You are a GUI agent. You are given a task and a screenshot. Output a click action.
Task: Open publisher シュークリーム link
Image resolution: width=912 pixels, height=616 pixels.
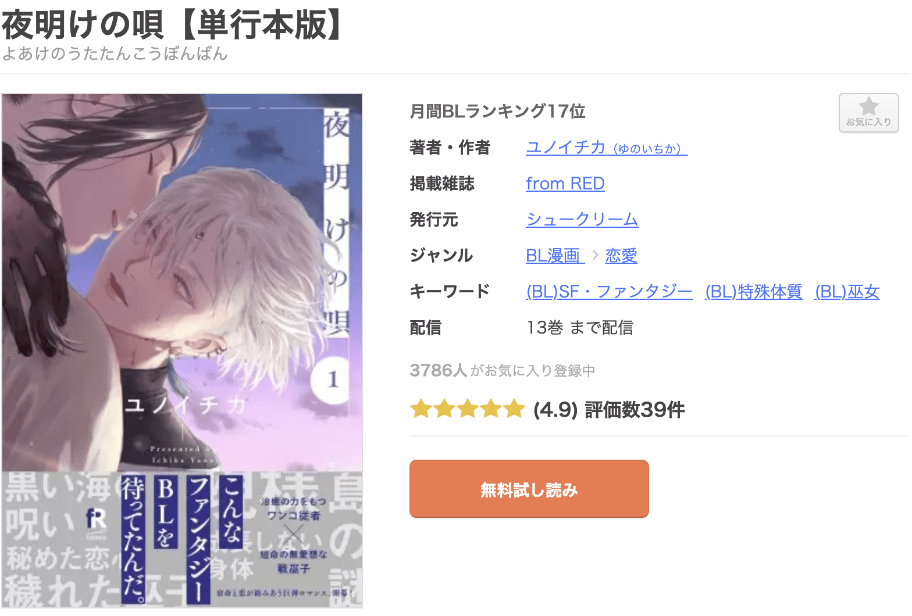click(582, 220)
